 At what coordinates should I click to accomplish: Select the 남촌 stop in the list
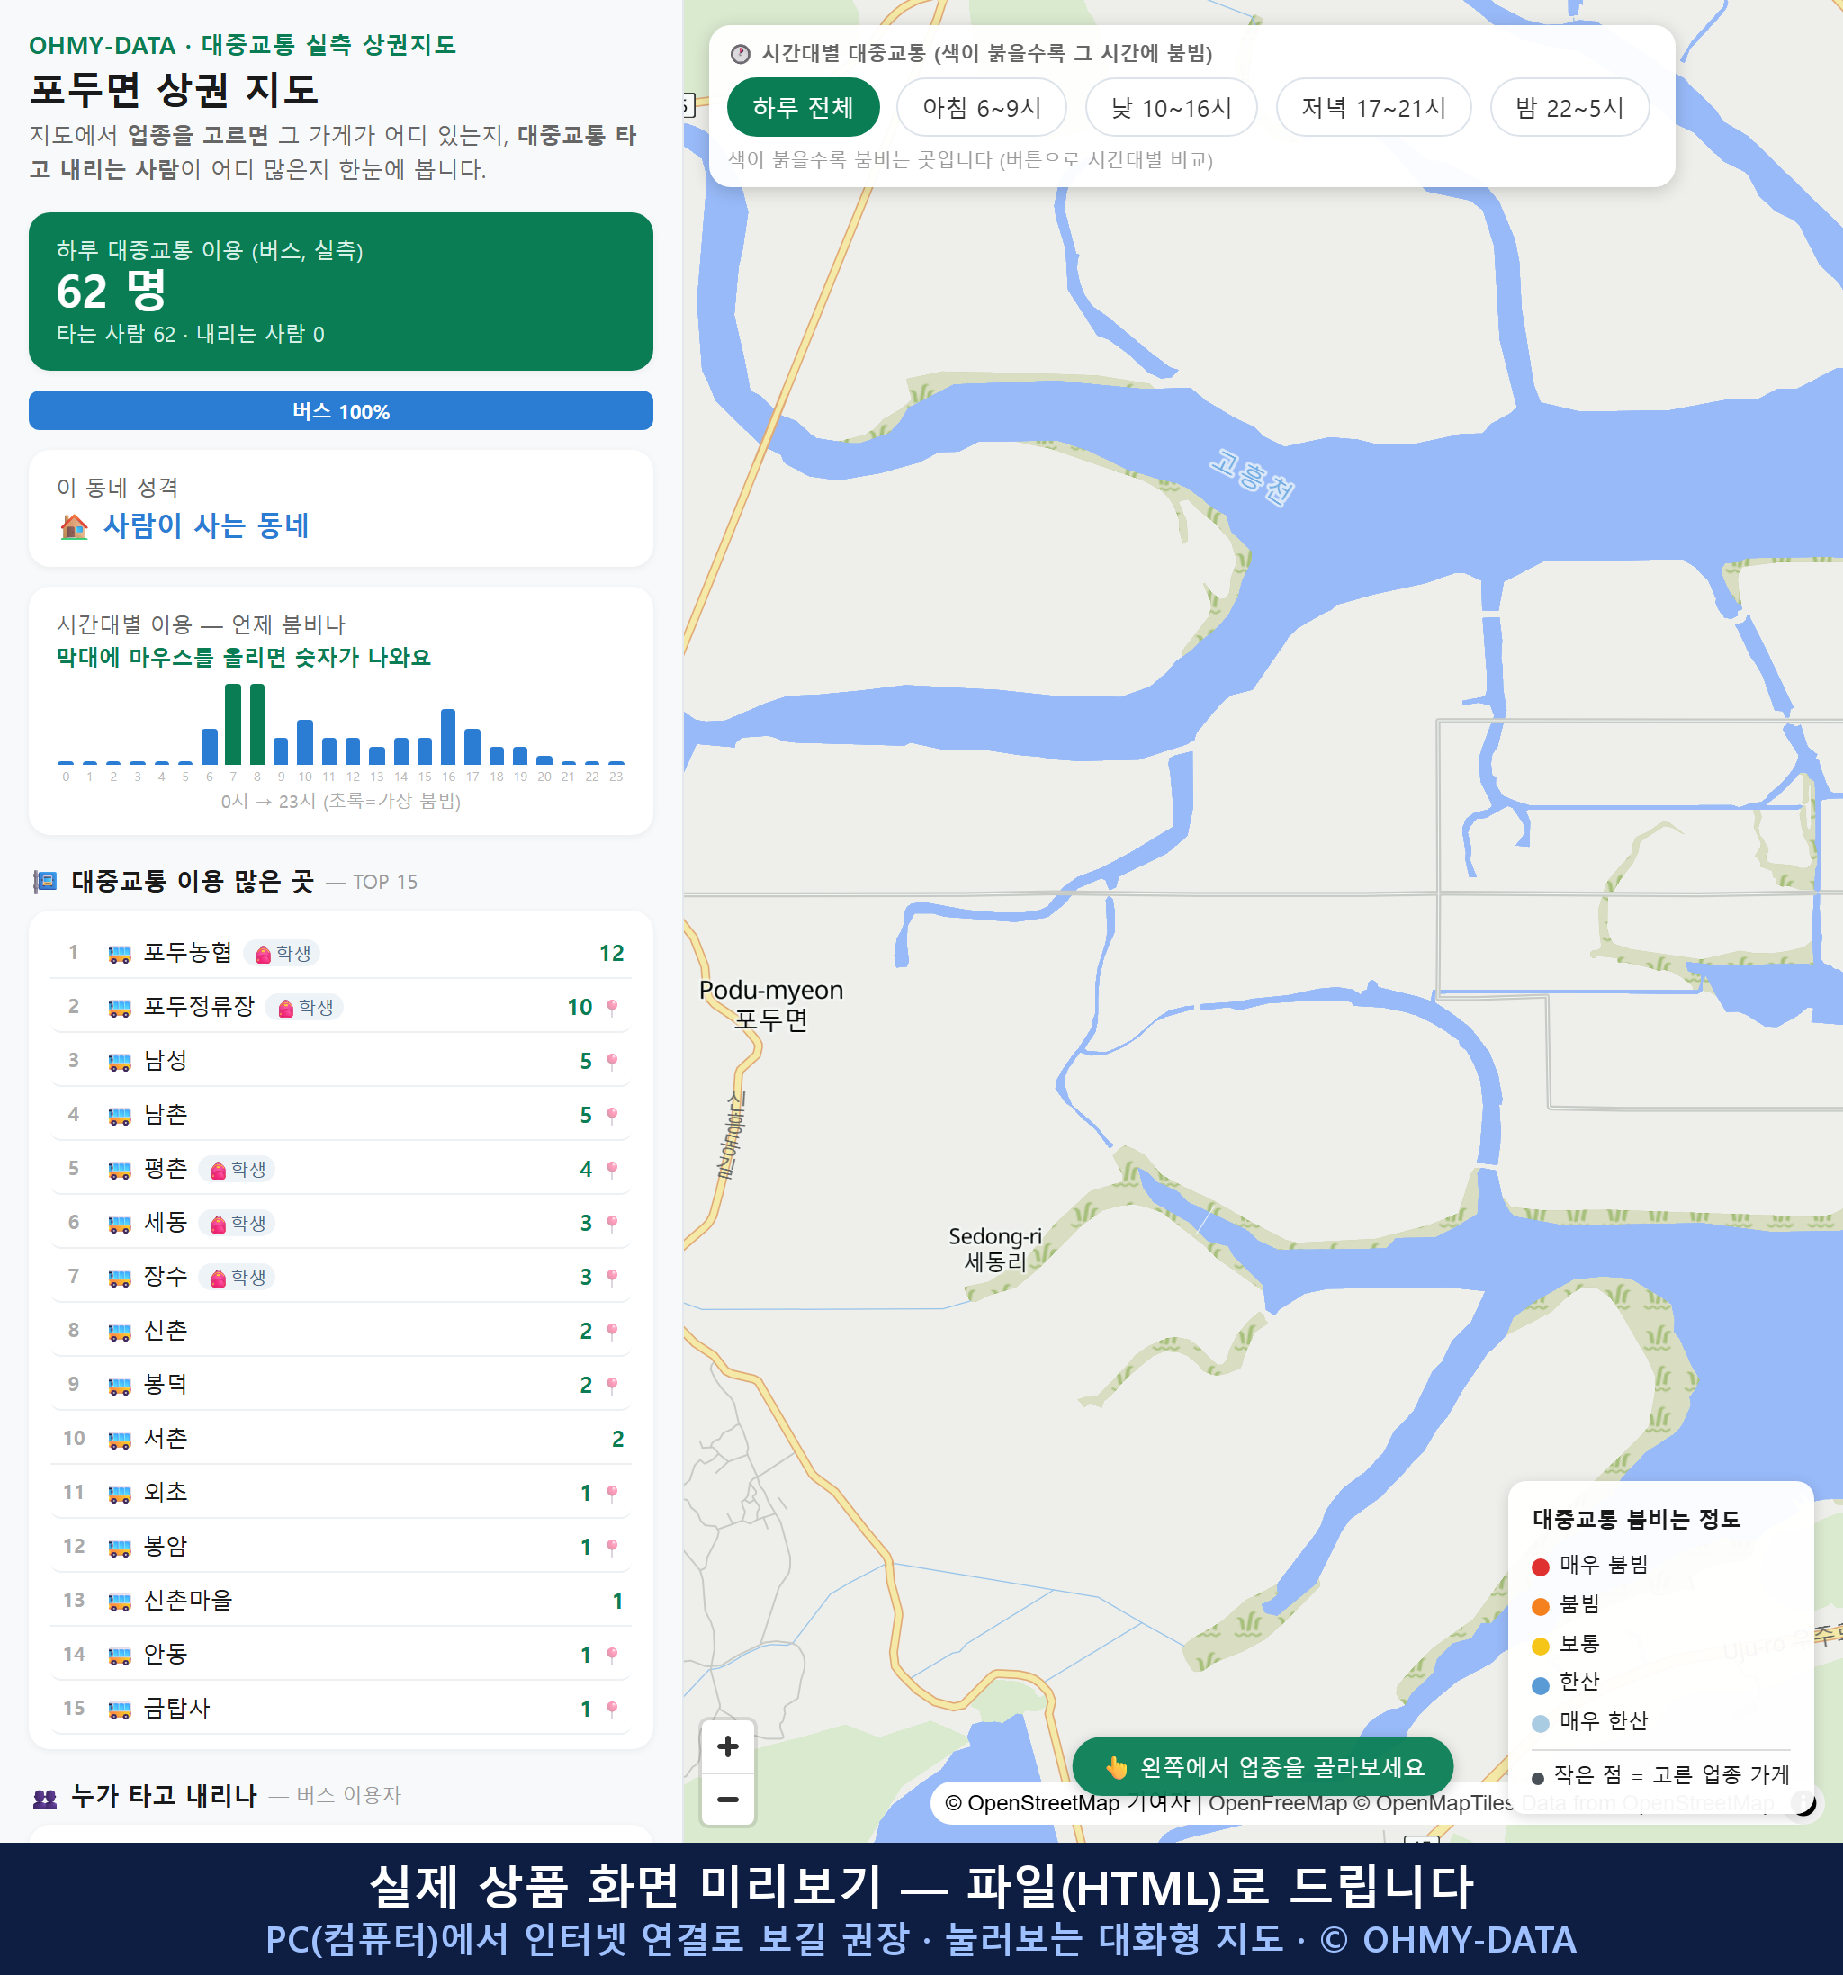click(341, 1115)
